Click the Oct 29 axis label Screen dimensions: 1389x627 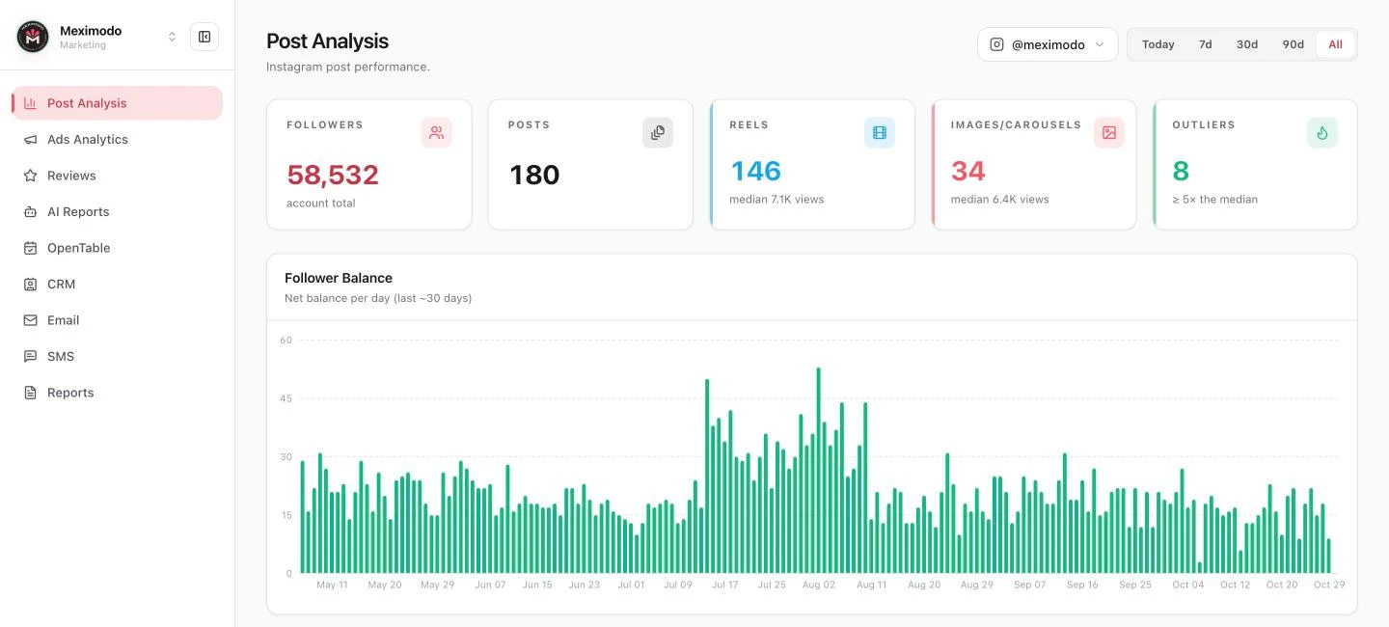click(1328, 585)
